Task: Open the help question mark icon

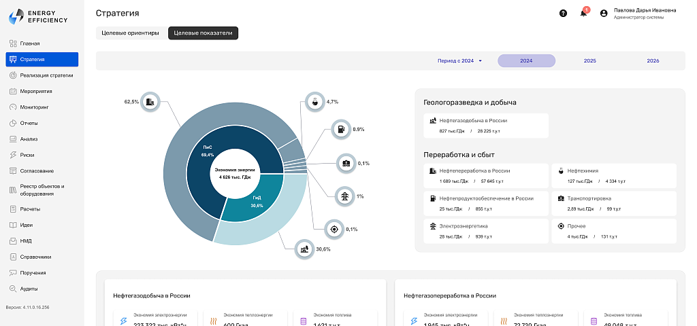Action: point(563,14)
